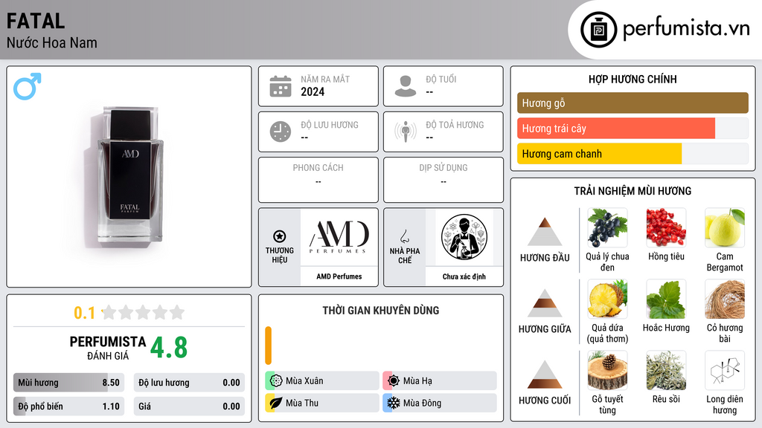The width and height of the screenshot is (762, 428).
Task: Click the Mùa Xuân season label
Action: 304,381
